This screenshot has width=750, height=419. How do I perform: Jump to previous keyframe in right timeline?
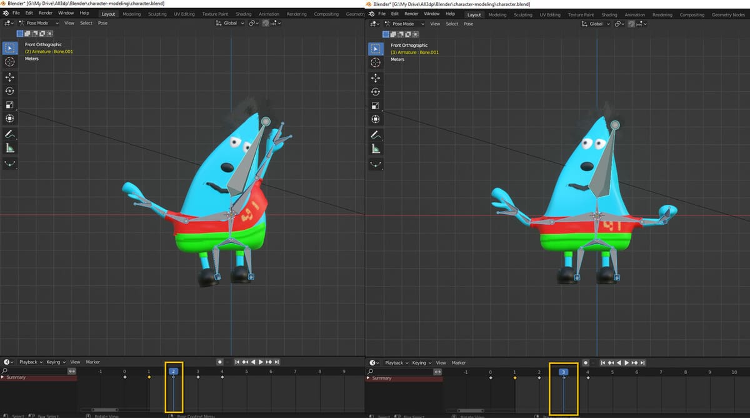click(611, 362)
